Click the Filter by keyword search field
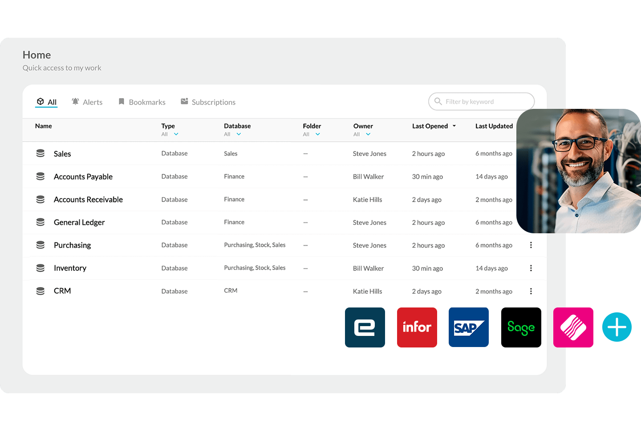The width and height of the screenshot is (641, 431). click(x=481, y=101)
